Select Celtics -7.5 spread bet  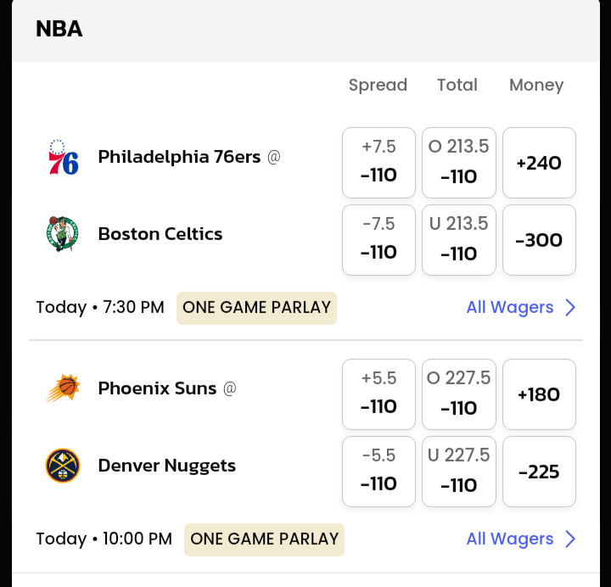pos(378,239)
